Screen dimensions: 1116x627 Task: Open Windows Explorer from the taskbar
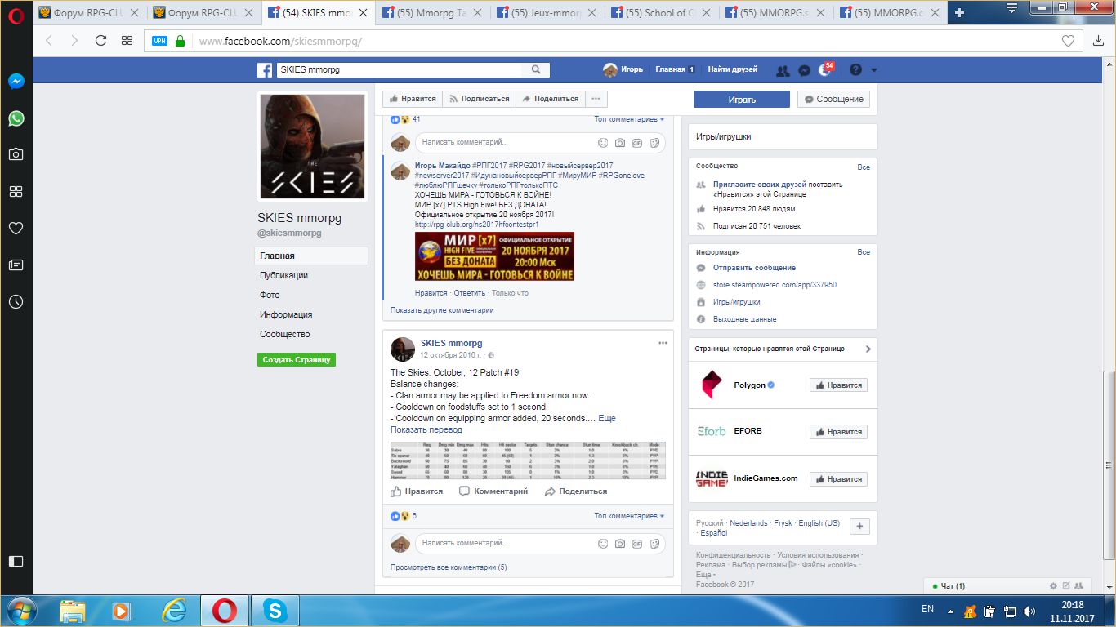click(x=72, y=611)
